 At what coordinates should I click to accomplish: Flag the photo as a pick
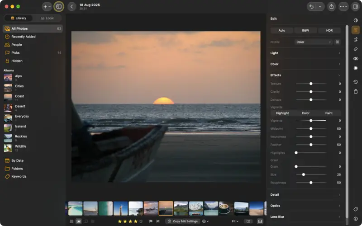tap(151, 221)
